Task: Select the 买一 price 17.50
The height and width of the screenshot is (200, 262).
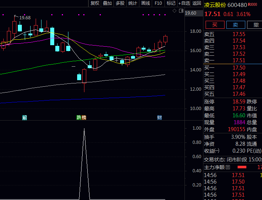Action: pyautogui.click(x=239, y=68)
